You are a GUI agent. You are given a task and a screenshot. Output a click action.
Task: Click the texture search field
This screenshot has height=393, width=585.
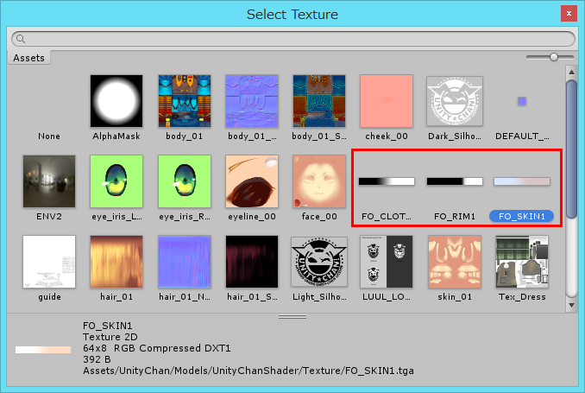pyautogui.click(x=293, y=39)
